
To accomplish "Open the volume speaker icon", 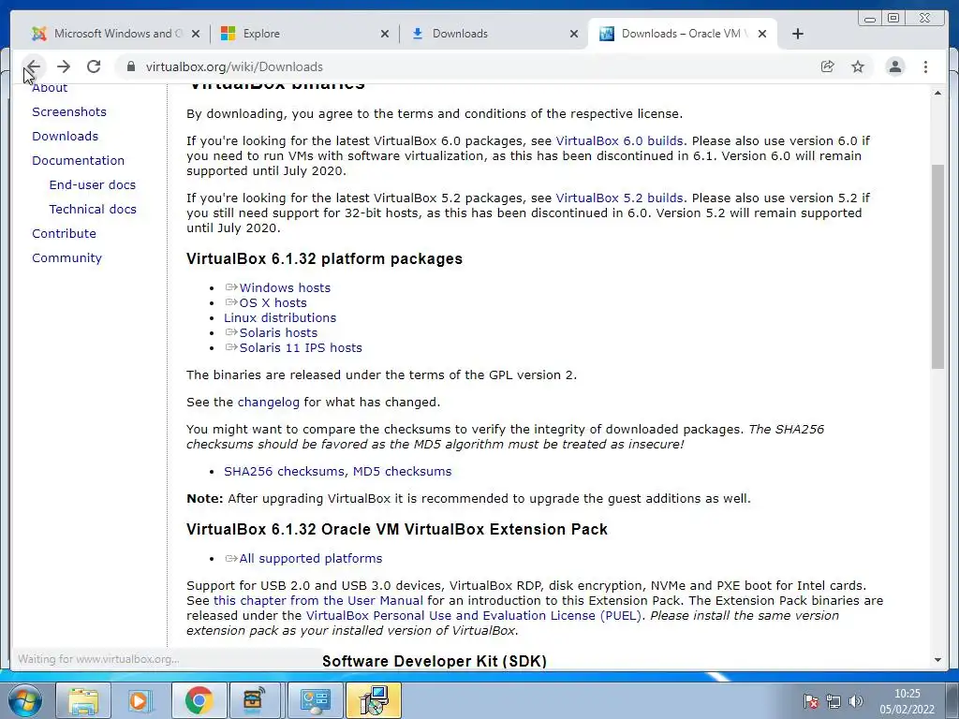I will 856,701.
